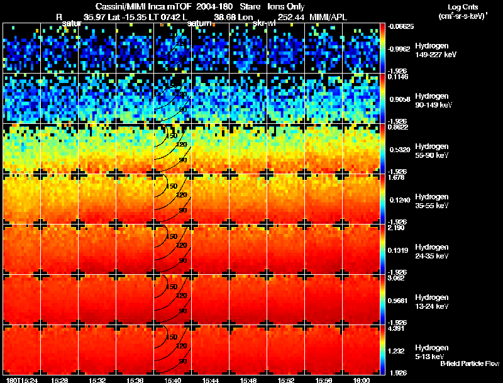Select the 15:28 time axis label

59,380
